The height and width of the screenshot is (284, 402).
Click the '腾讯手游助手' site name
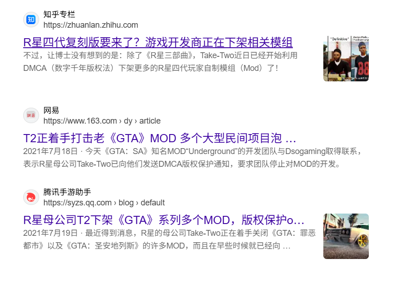tap(67, 192)
